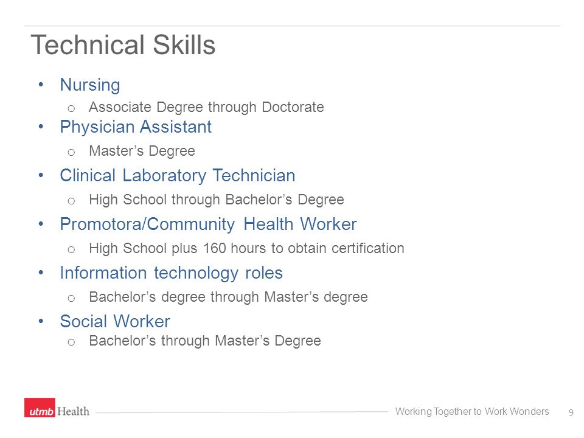
Task: Select Clinical Laboratory Technician heading
Action: point(178,176)
